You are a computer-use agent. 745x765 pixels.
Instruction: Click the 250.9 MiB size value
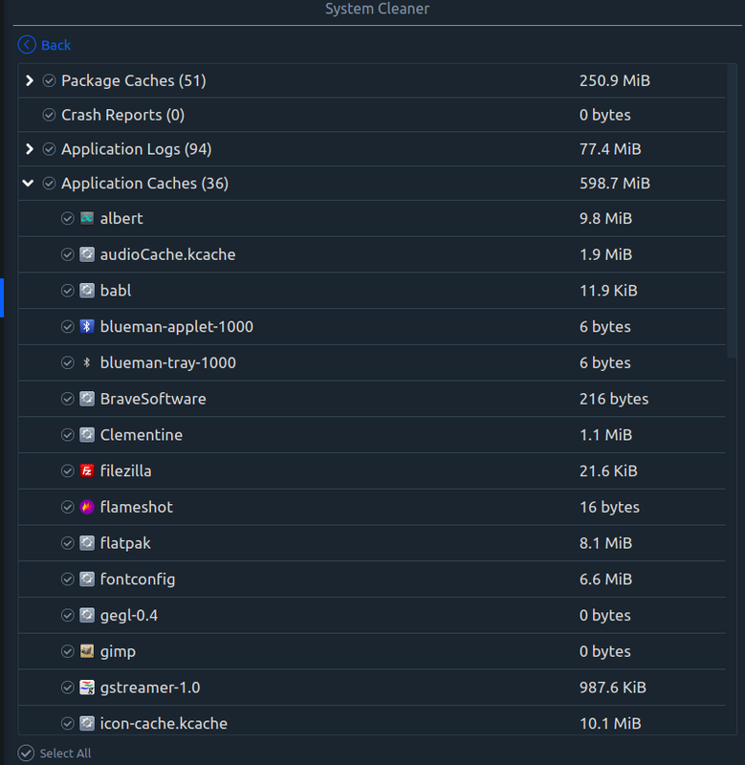coord(615,80)
